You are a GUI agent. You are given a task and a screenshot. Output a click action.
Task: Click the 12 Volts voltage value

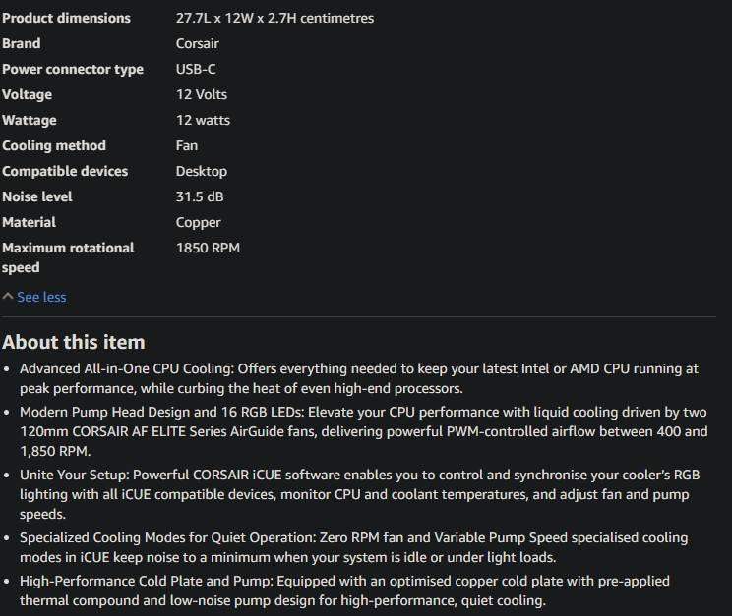coord(201,94)
